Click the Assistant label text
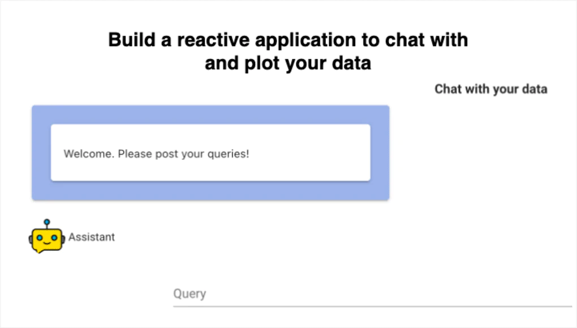The height and width of the screenshot is (328, 577). pyautogui.click(x=91, y=237)
